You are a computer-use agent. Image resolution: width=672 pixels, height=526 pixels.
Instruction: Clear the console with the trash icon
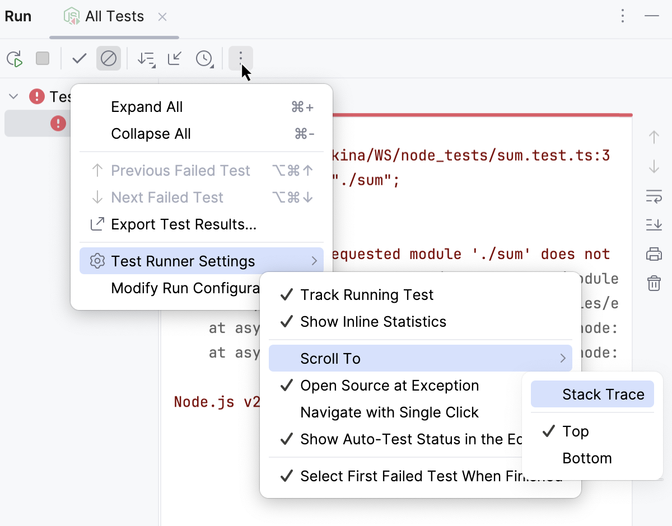click(654, 283)
